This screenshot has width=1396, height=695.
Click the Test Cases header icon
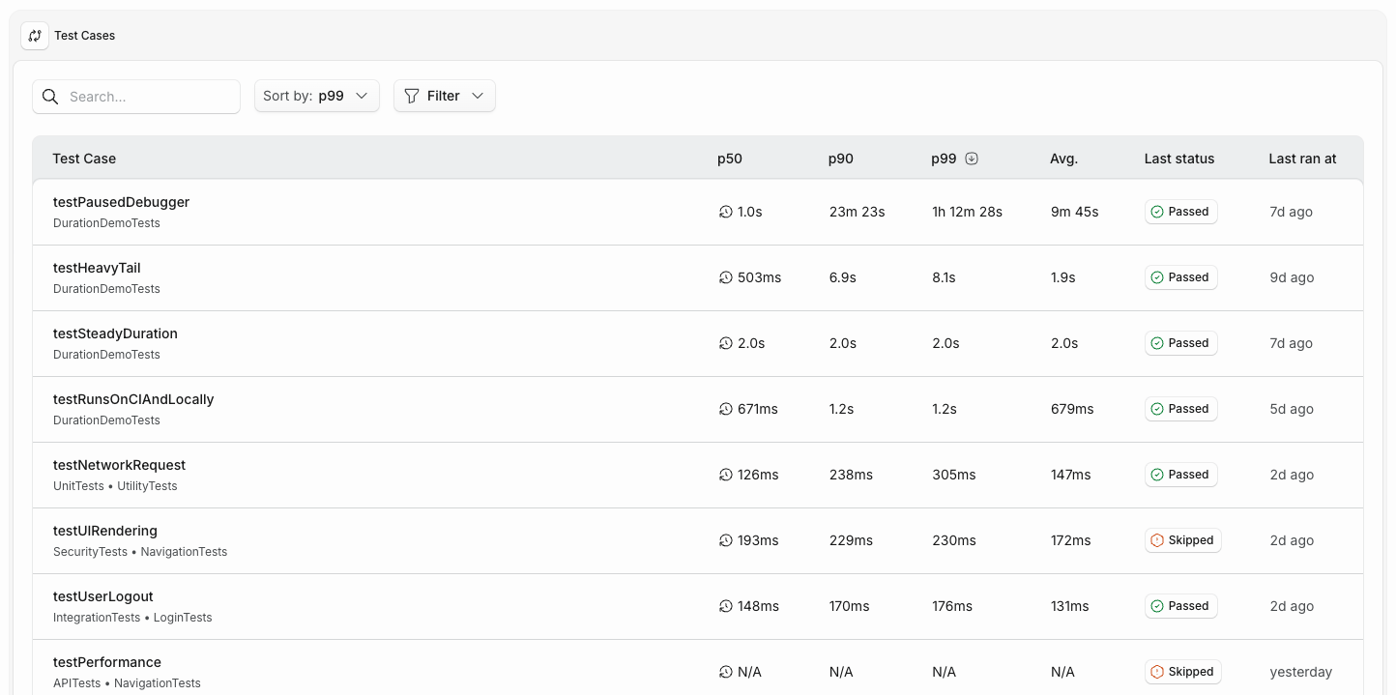(35, 36)
